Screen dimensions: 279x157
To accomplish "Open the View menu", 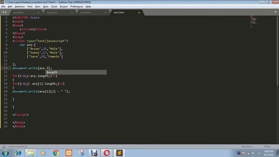I will (x=37, y=7).
